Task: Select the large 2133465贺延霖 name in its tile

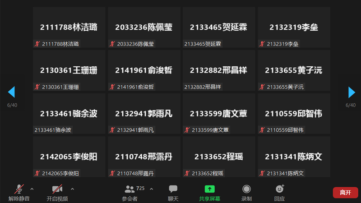Action: (218, 27)
